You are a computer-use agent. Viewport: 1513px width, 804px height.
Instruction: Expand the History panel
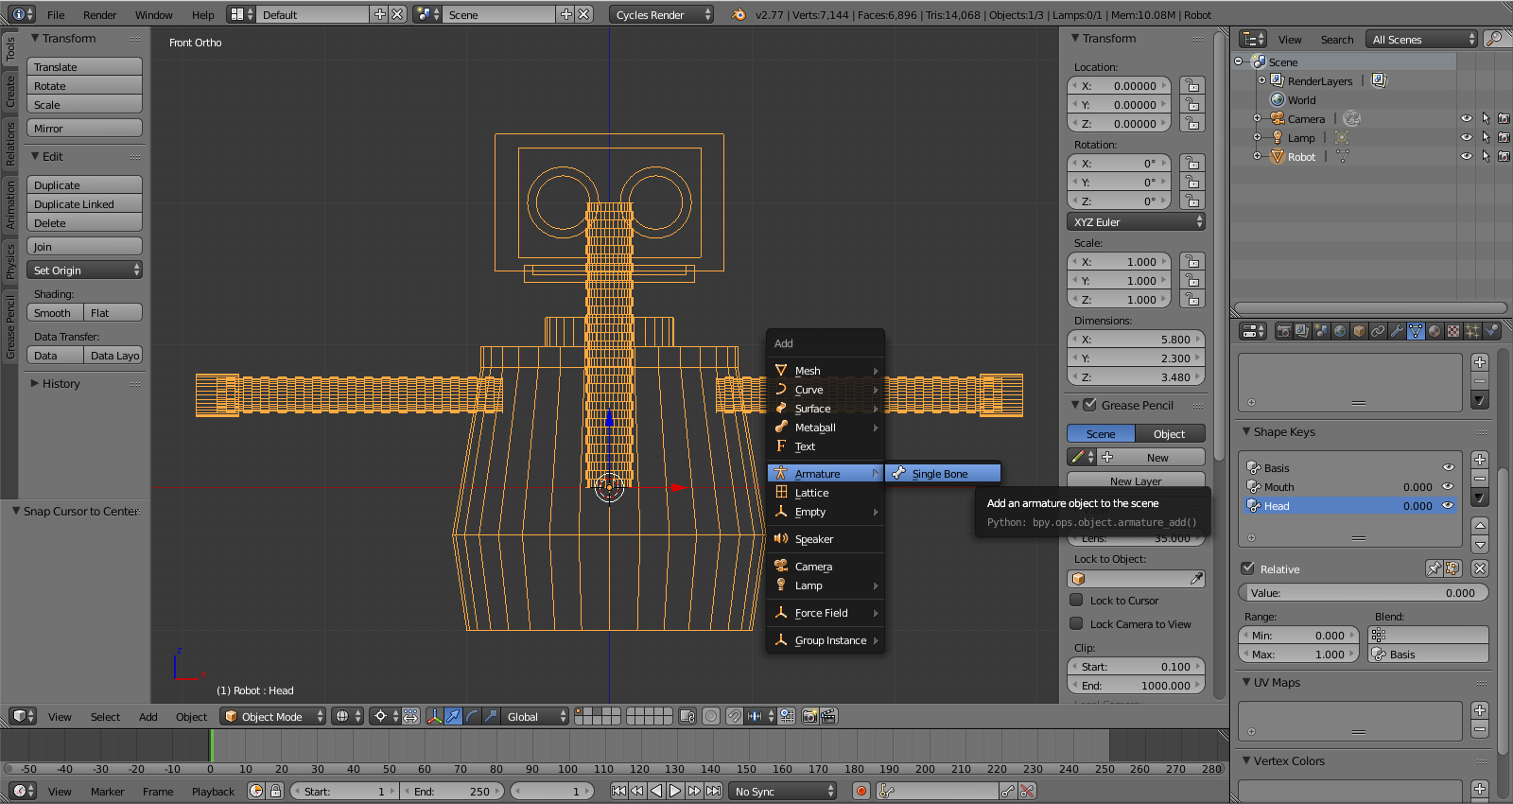[x=35, y=383]
